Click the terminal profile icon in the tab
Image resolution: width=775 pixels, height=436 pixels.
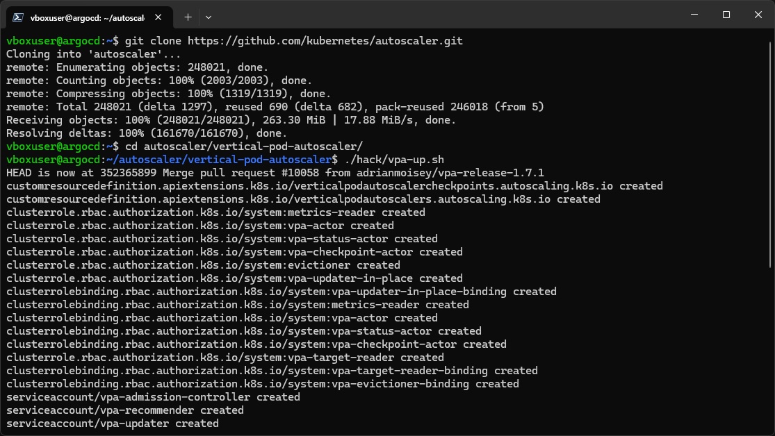click(18, 17)
